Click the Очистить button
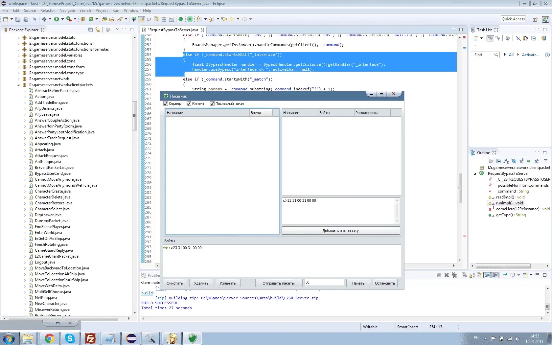Screen dimensions: 552x345 (x=174, y=283)
